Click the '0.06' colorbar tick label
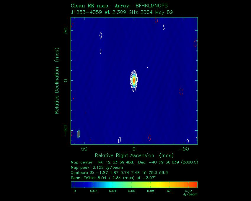 [x=131, y=191]
